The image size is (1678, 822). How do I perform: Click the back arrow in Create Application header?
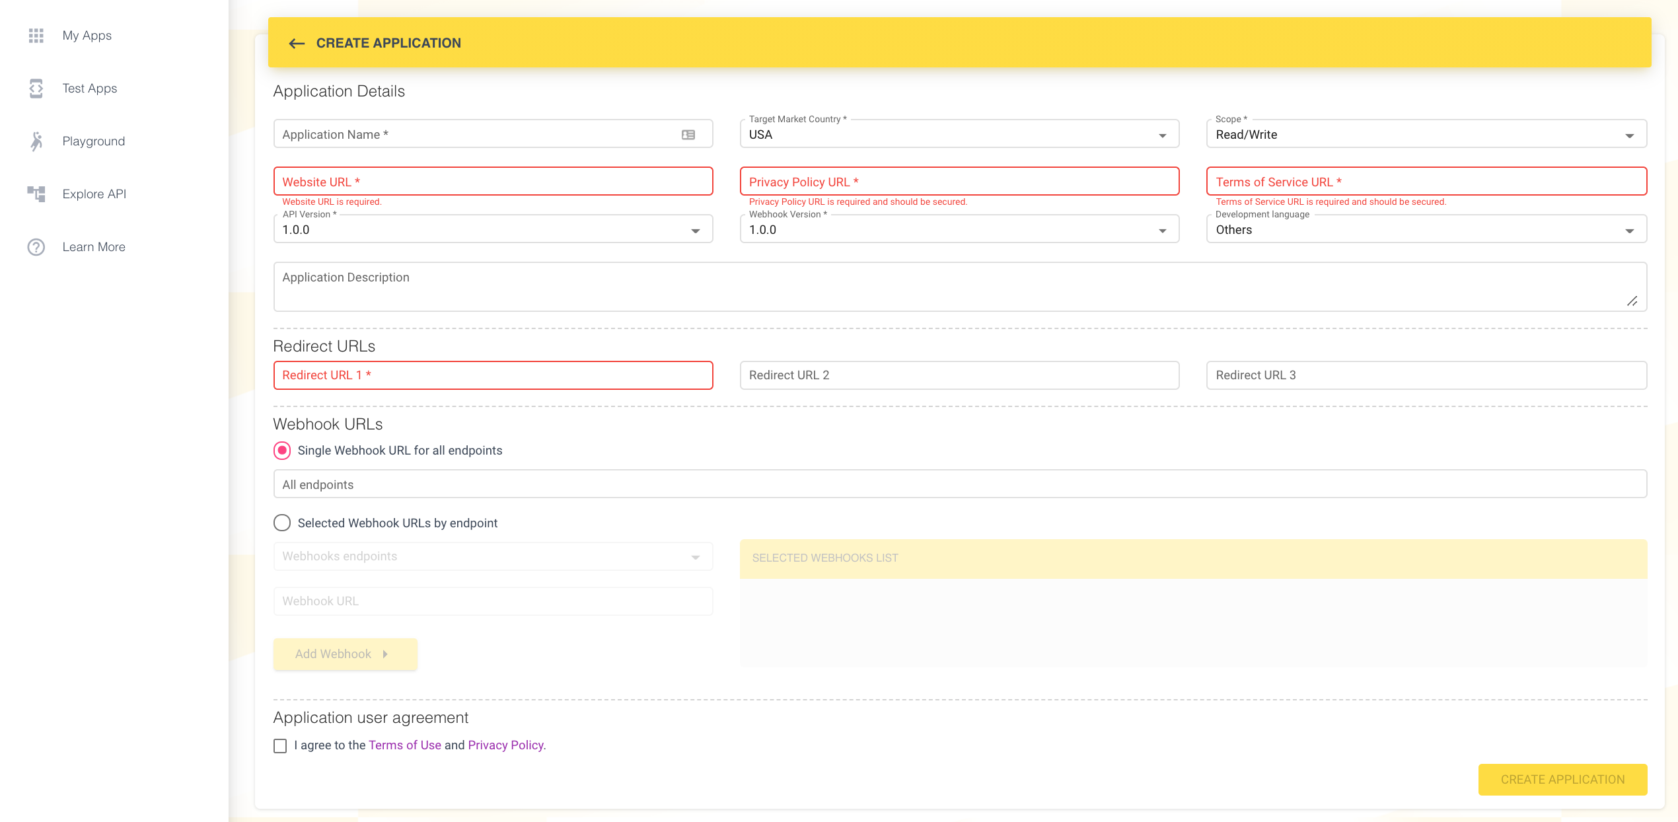click(x=297, y=44)
